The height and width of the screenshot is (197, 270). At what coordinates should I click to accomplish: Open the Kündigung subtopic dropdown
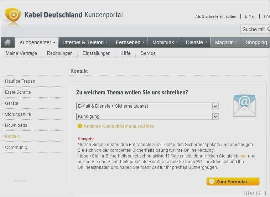point(147,116)
